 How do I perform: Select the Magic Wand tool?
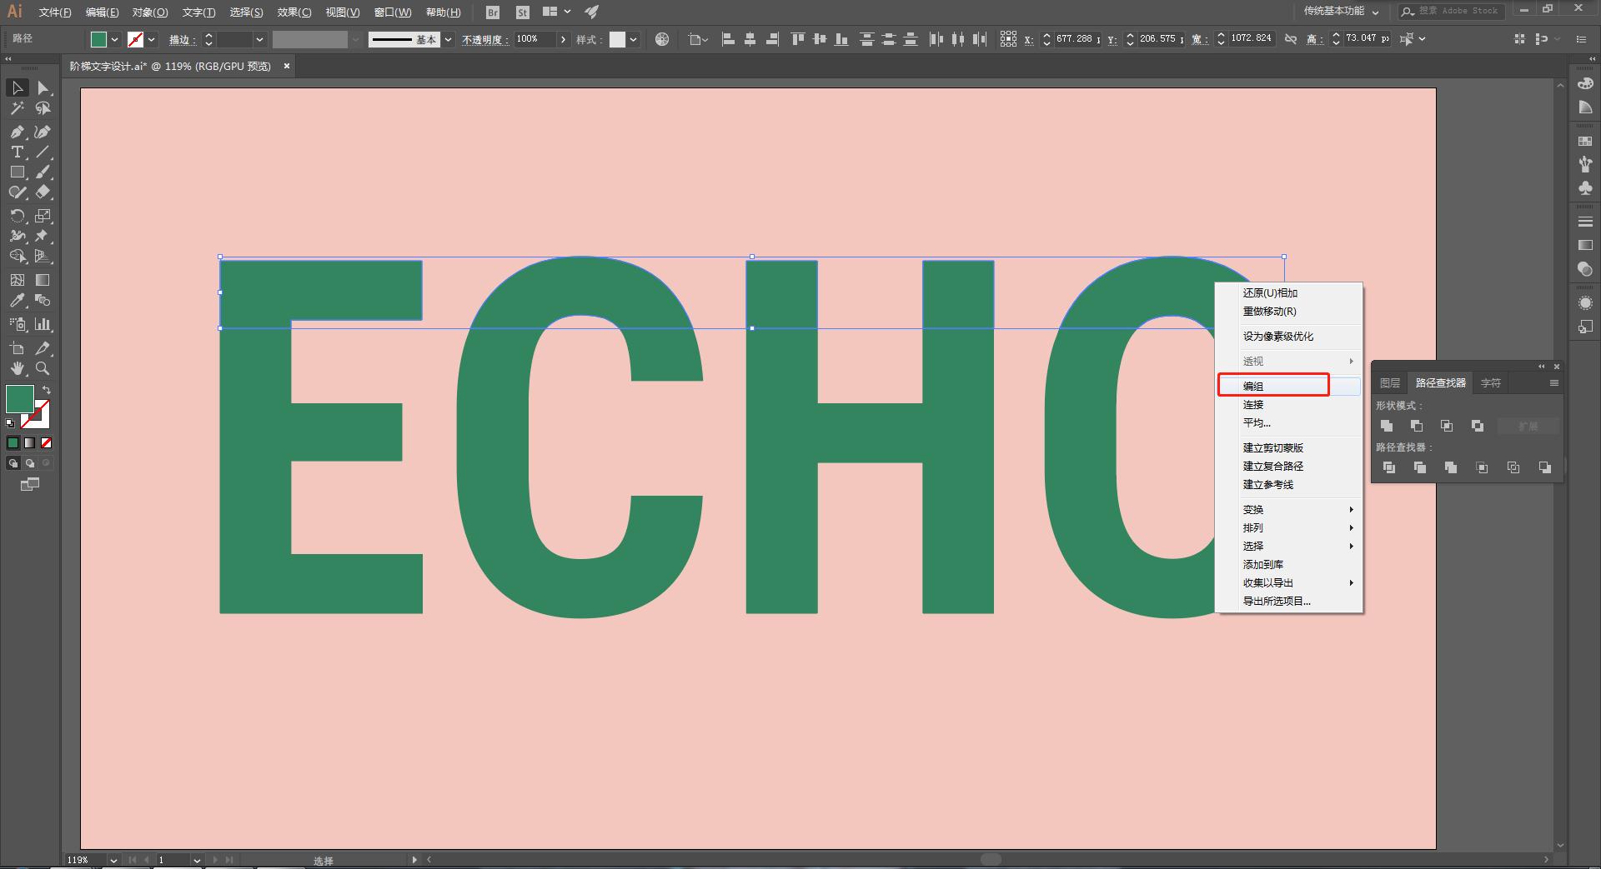pyautogui.click(x=17, y=108)
